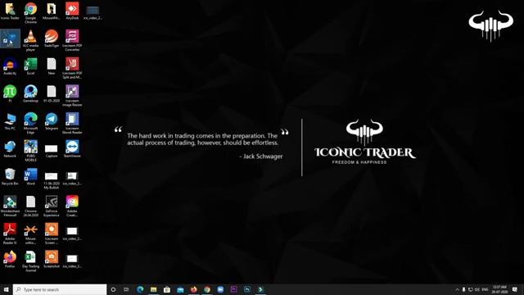The image size is (524, 295).
Task: Open Microsoft Store from the taskbar
Action: pyautogui.click(x=167, y=289)
